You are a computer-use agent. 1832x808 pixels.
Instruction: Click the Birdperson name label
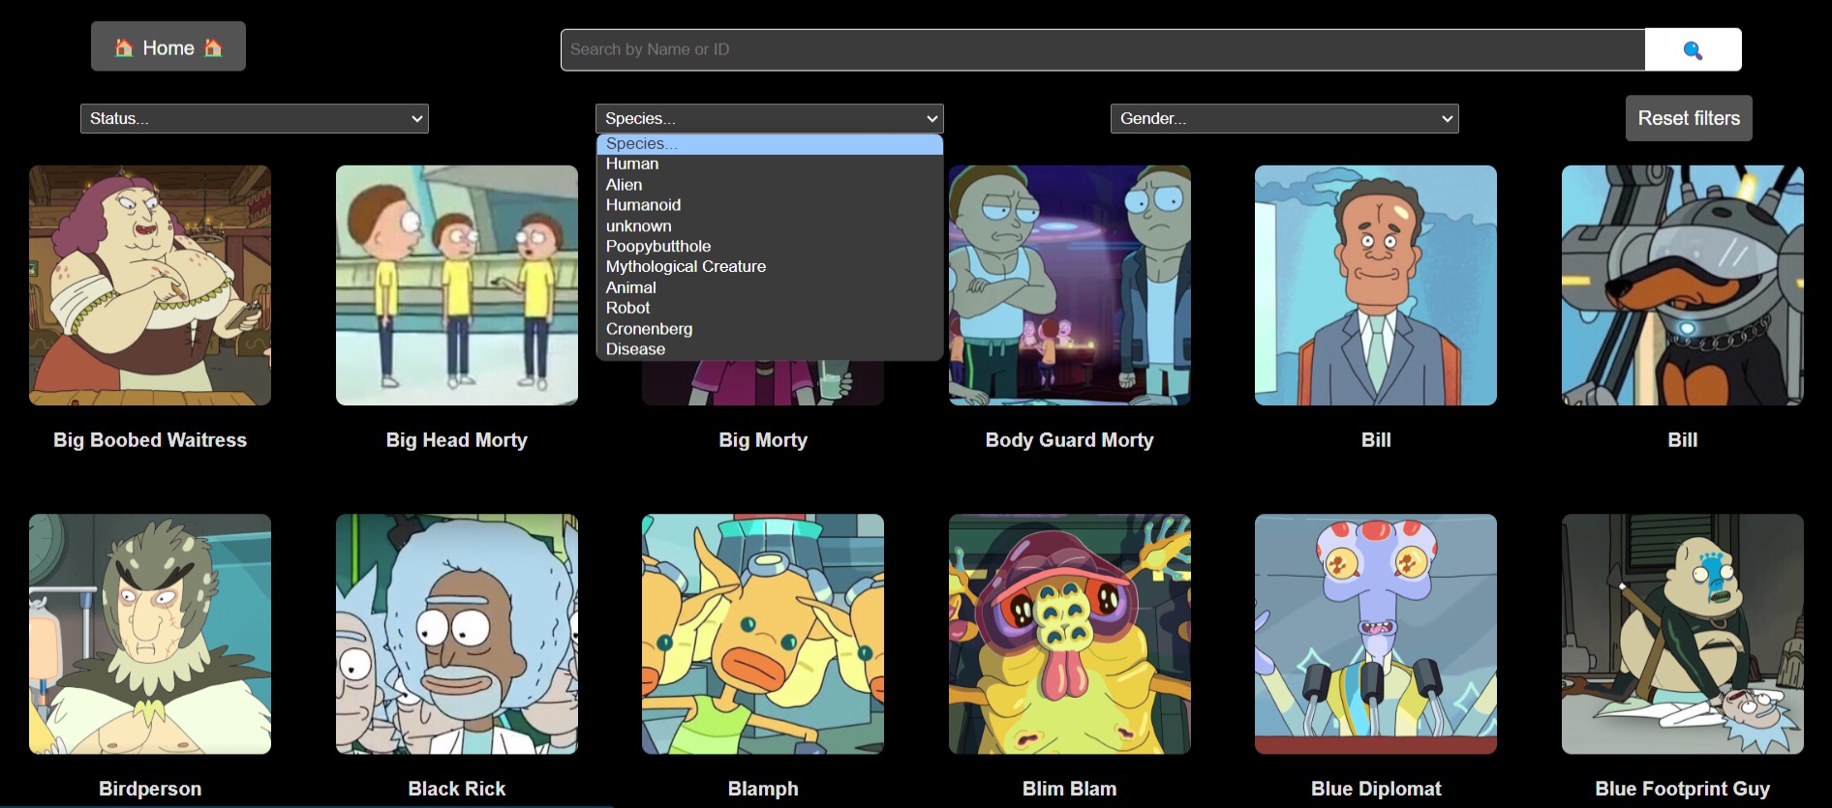(x=150, y=789)
